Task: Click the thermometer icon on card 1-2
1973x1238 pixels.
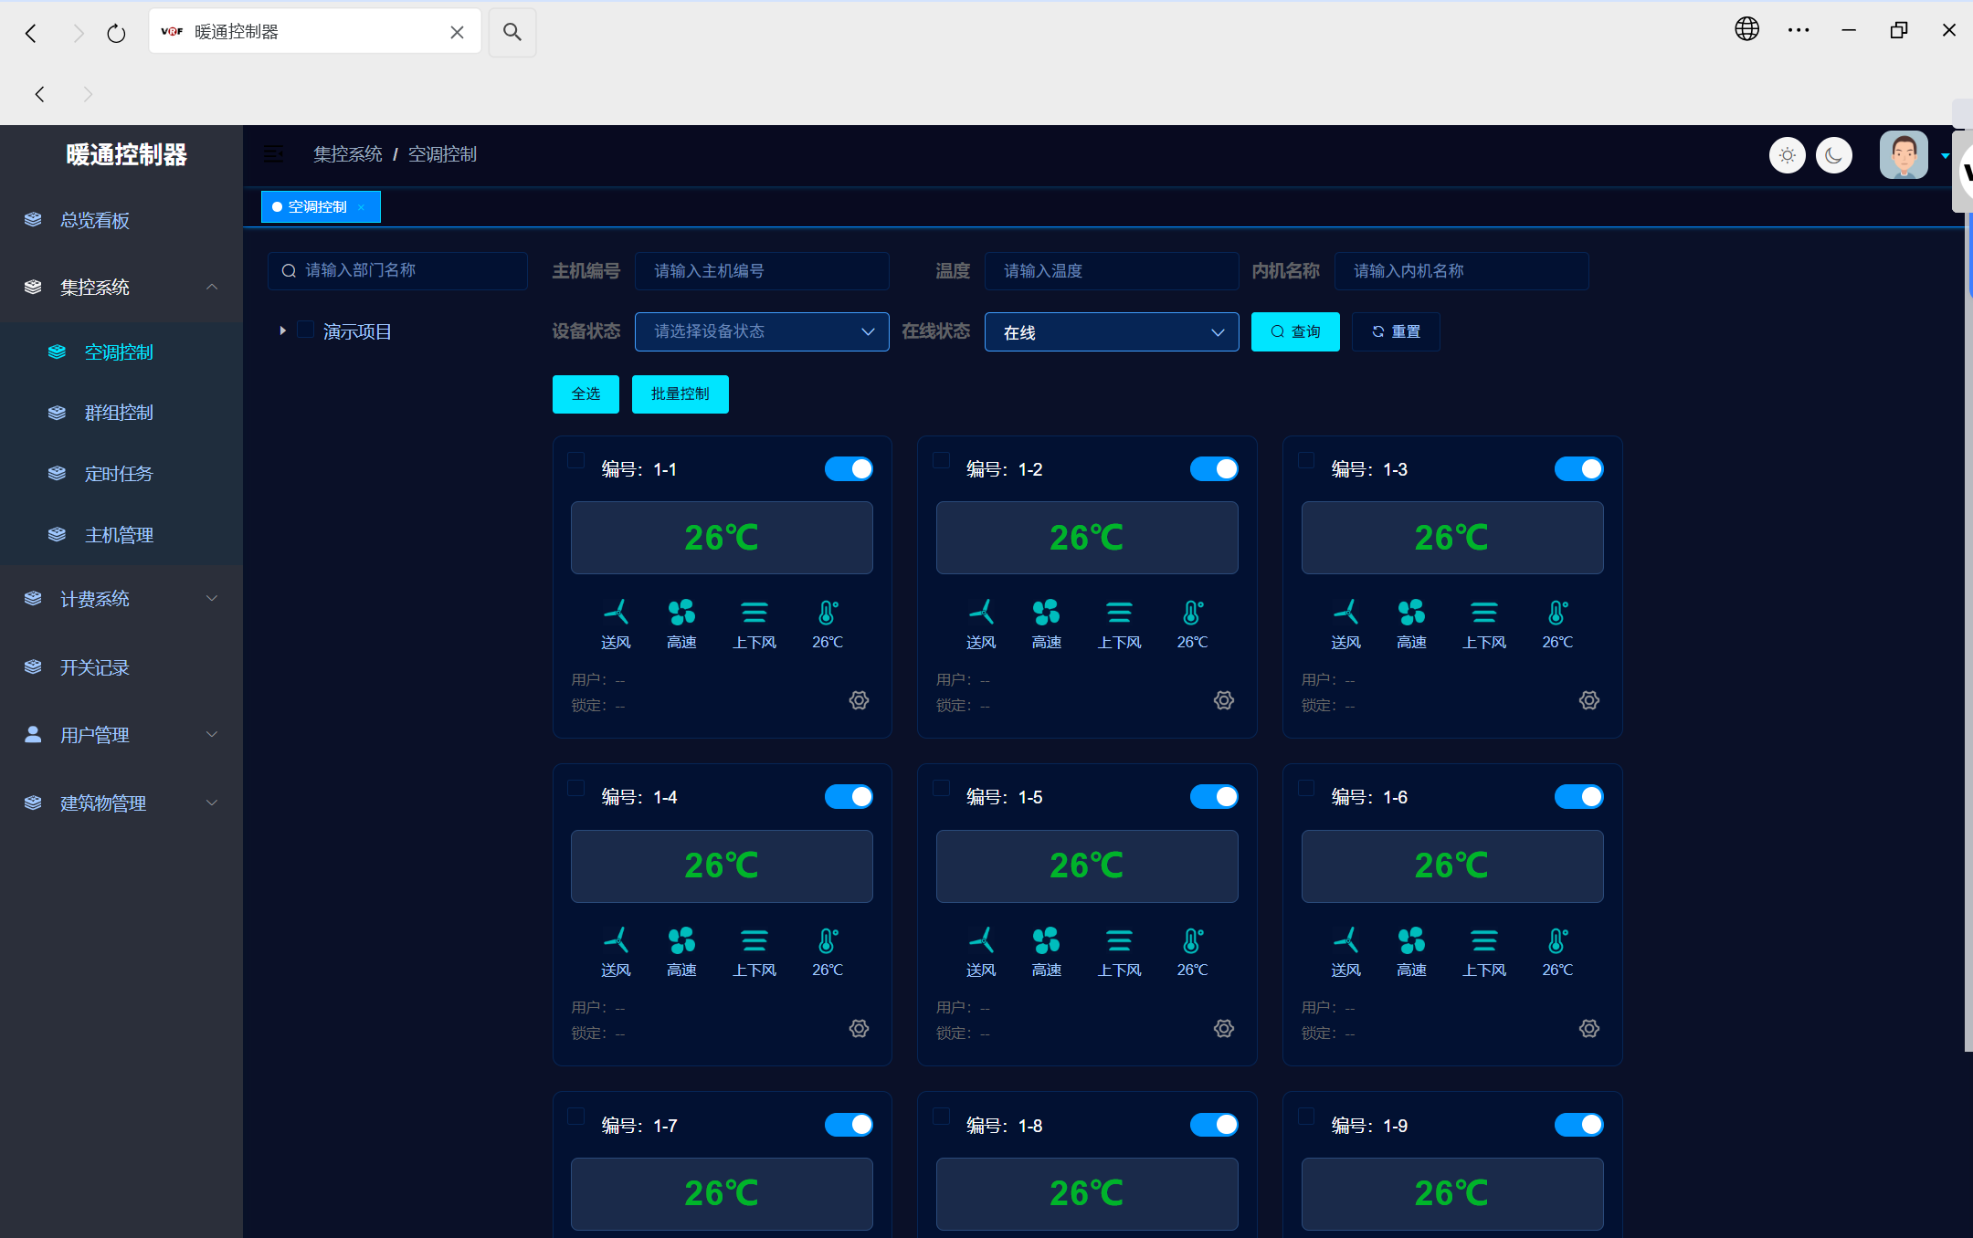Action: (x=1193, y=612)
